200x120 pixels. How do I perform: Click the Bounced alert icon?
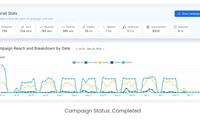coord(175,27)
